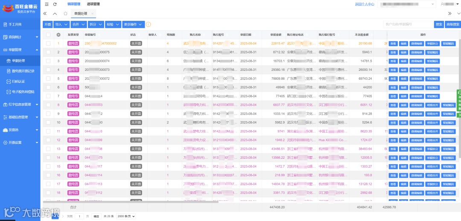
Task: Click the horizontal table scrollbar
Action: coord(131,202)
